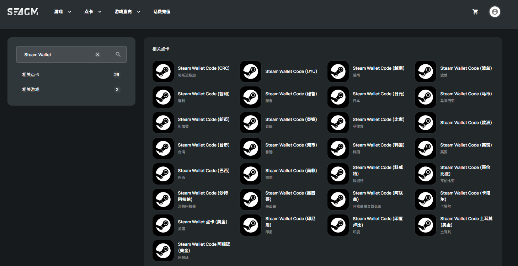518x266 pixels.
Task: Click the Steam icon for Wallet Code (智利)
Action: tap(163, 97)
